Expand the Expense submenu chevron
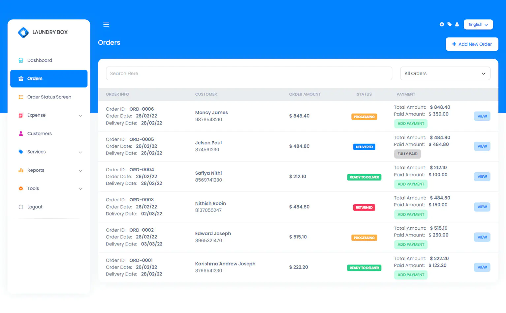 [x=80, y=116]
